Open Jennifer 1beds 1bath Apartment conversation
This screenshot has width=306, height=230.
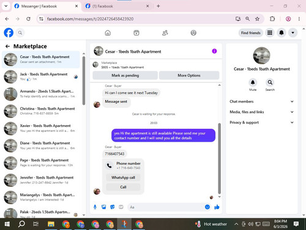coord(41,180)
